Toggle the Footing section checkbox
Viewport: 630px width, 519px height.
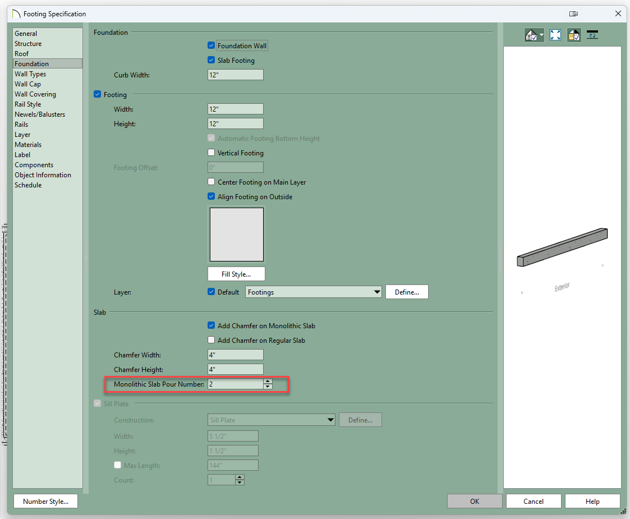(98, 95)
